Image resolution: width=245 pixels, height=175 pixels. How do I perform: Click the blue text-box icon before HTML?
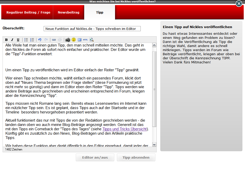[x=80, y=40]
